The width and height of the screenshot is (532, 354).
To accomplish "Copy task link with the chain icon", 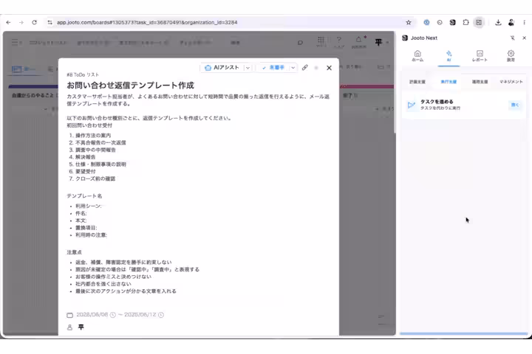I will [x=304, y=67].
